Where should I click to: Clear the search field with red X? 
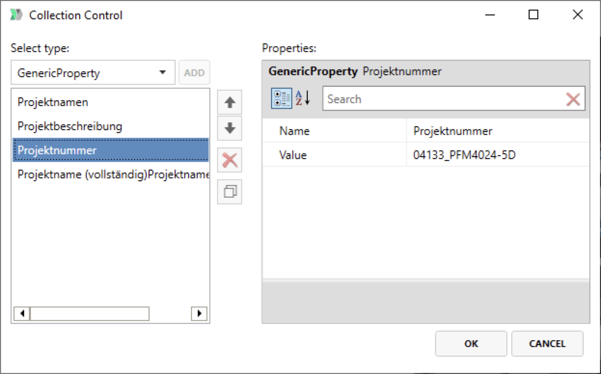[x=573, y=99]
